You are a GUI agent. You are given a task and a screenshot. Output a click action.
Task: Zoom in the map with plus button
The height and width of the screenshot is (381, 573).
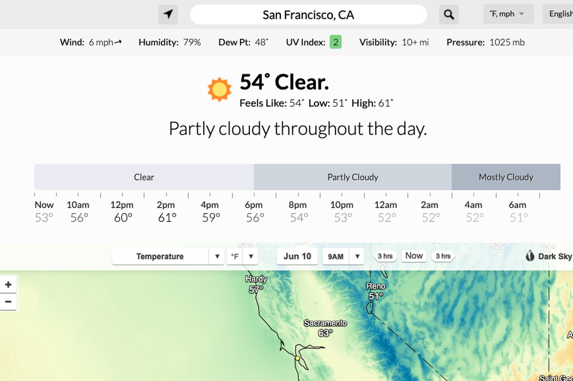8,285
